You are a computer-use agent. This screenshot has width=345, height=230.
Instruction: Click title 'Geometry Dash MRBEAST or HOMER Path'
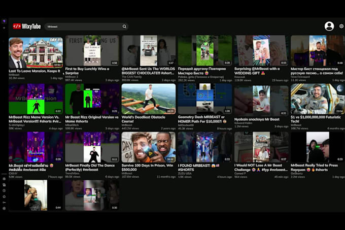coord(202,119)
